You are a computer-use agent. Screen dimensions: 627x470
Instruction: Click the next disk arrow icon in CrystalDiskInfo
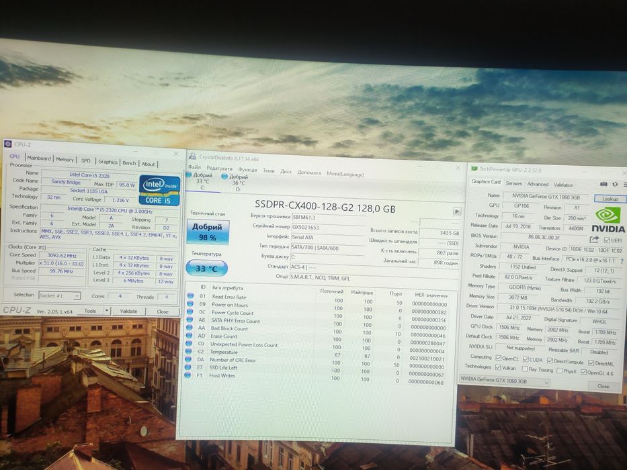(457, 211)
